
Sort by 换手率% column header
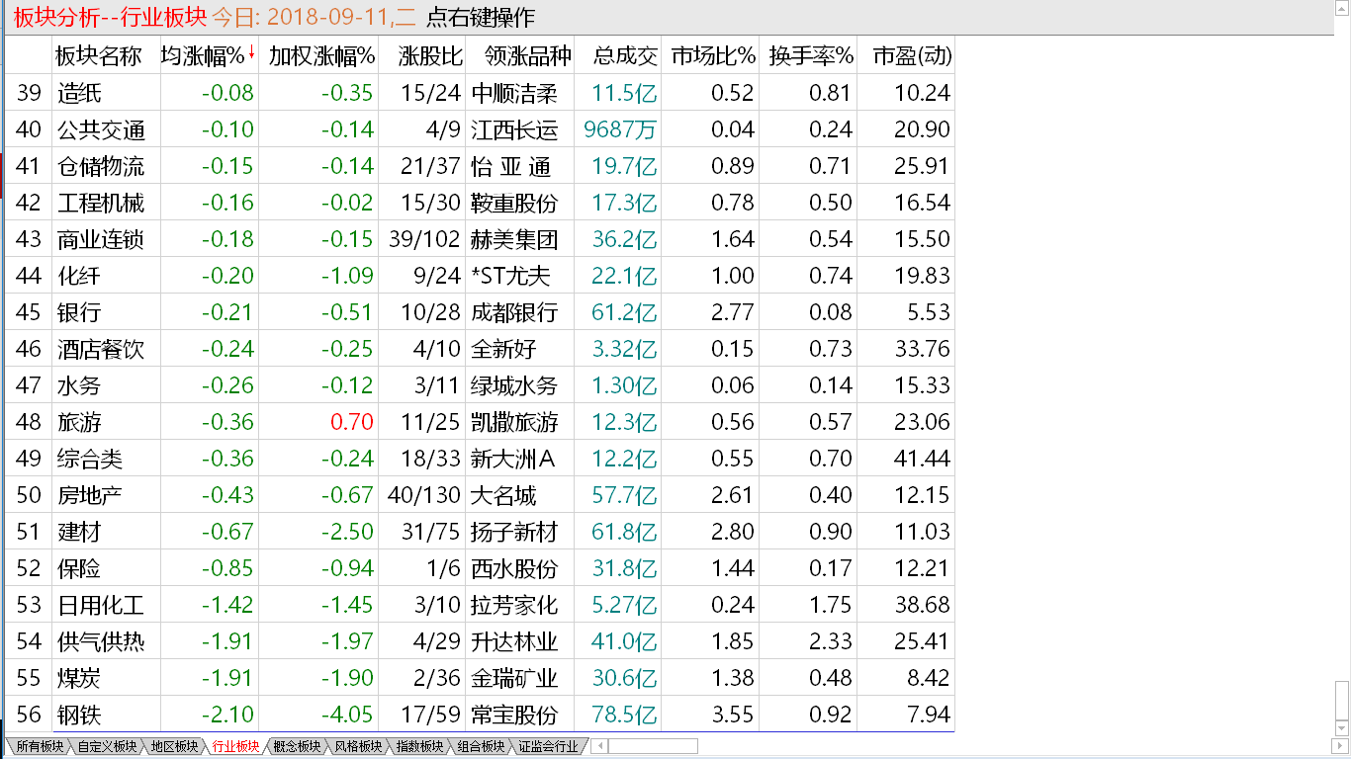(810, 55)
